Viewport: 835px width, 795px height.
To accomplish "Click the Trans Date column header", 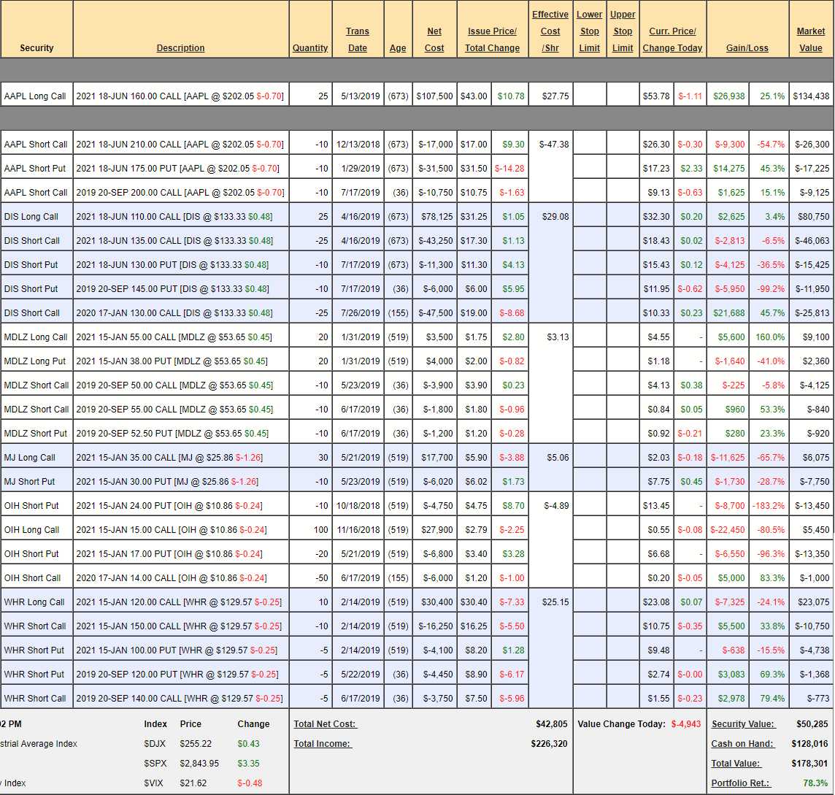I will 357,39.
